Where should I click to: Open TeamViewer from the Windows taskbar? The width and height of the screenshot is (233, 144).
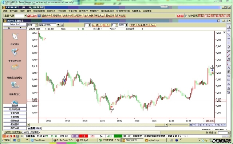point(41,140)
